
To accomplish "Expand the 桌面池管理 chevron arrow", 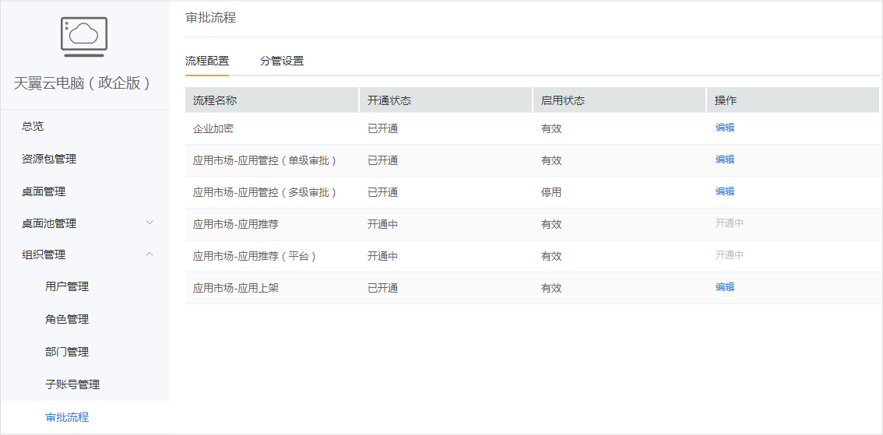I will (x=150, y=223).
